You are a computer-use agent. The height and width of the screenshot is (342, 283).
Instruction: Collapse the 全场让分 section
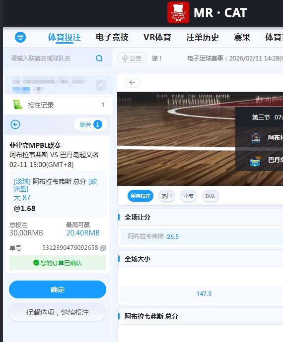200,217
